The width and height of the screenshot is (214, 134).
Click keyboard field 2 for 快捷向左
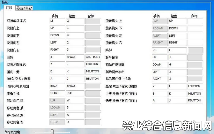(75, 43)
